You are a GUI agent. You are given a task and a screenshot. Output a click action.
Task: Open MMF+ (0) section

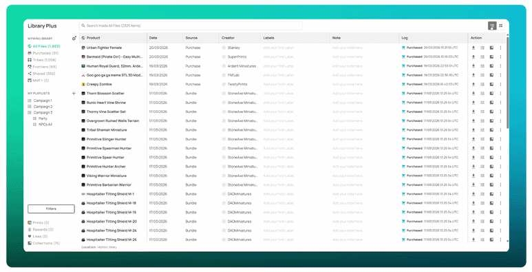coord(39,81)
